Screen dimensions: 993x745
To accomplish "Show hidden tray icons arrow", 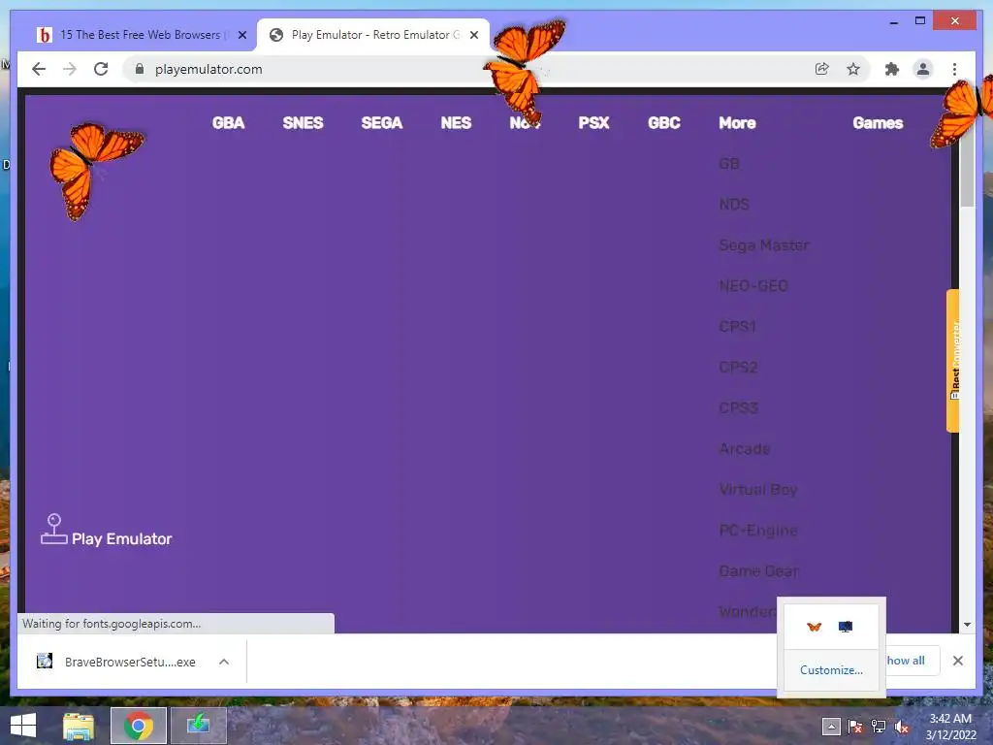I will point(831,727).
